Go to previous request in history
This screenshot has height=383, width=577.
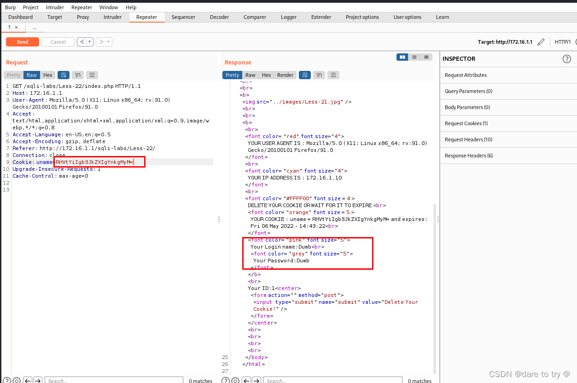click(82, 42)
